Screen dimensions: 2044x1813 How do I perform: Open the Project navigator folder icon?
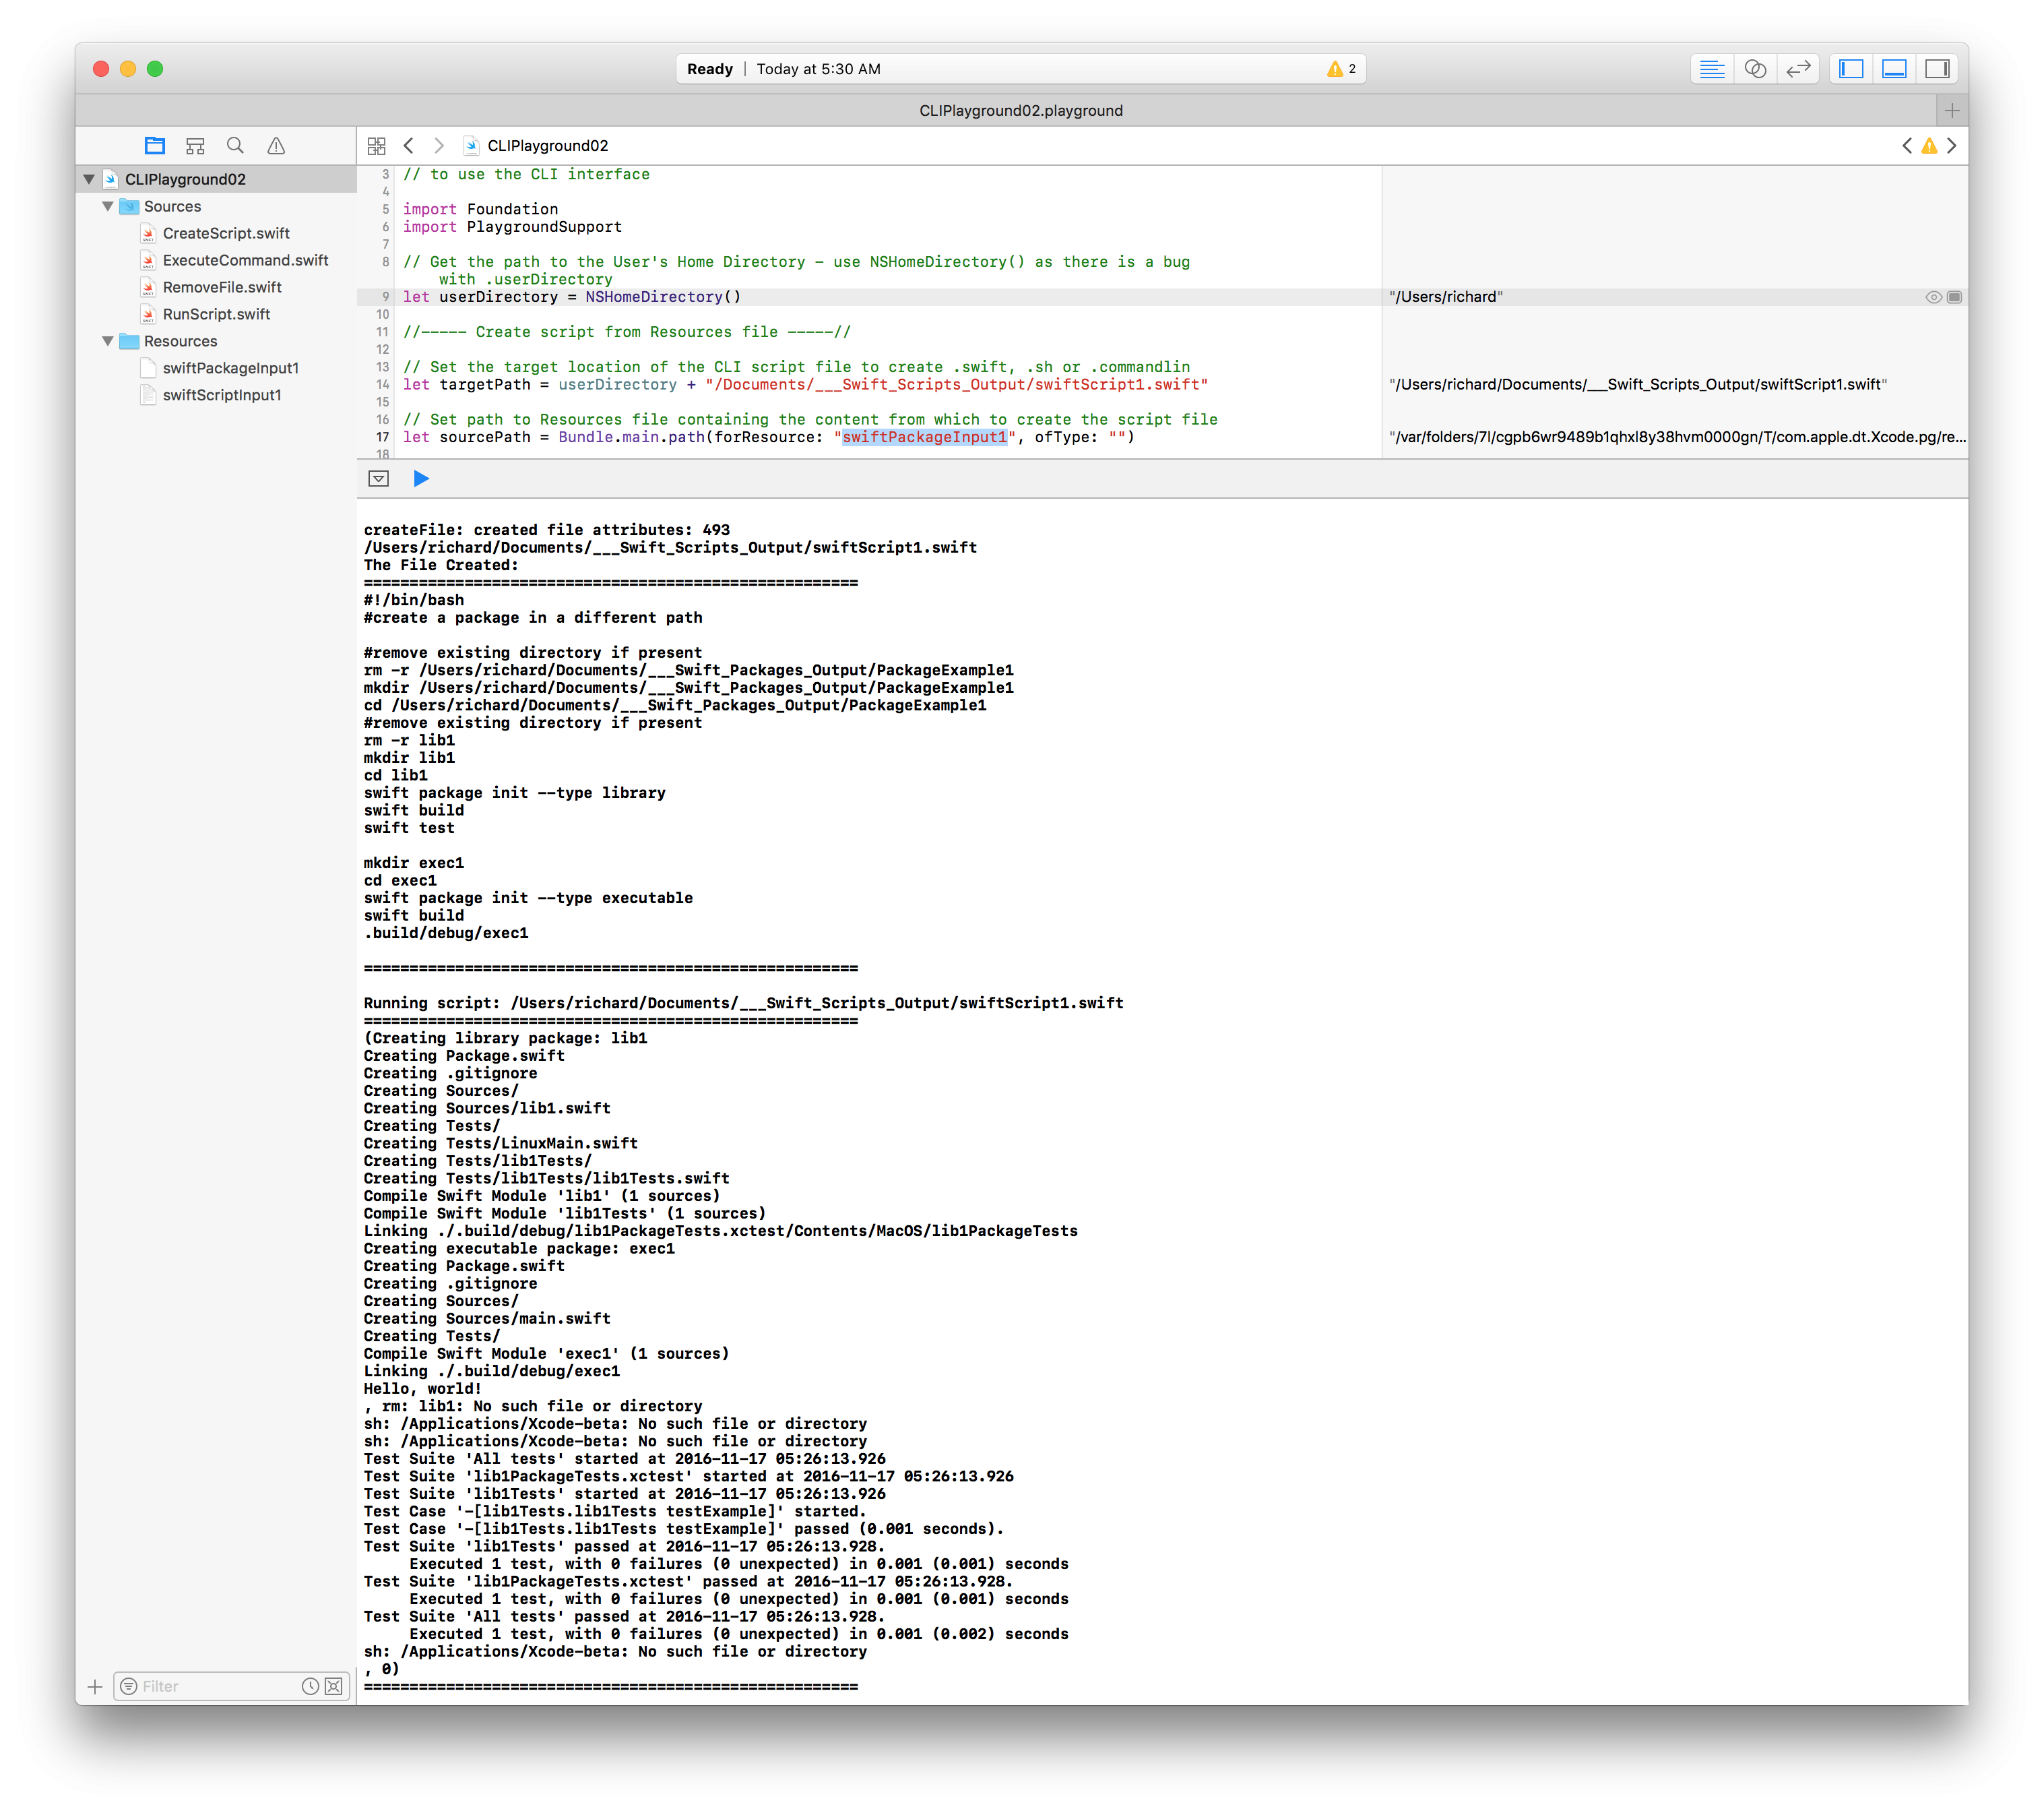pyautogui.click(x=154, y=146)
